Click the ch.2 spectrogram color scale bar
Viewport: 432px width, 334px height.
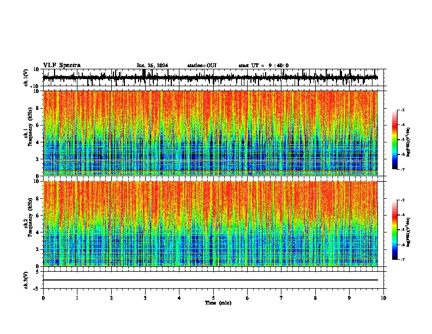click(x=395, y=230)
